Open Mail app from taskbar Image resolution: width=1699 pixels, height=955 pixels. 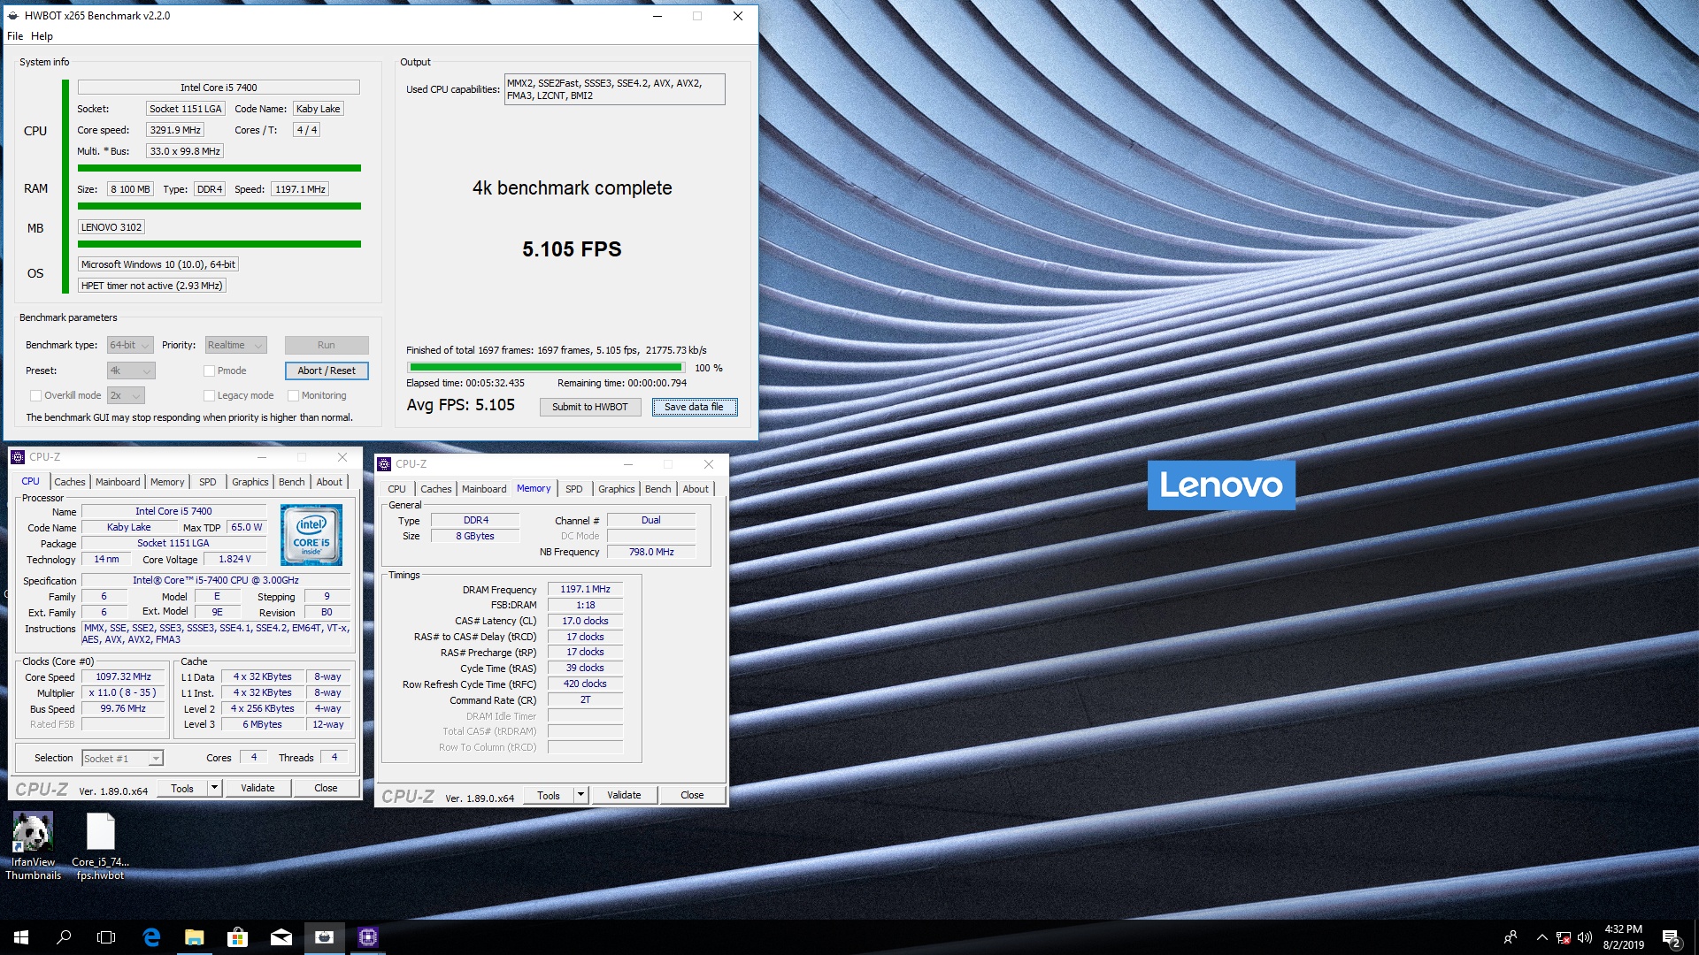[x=281, y=937]
